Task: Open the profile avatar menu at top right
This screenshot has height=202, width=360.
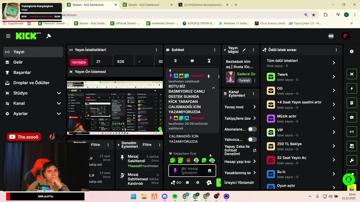Action: (345, 36)
